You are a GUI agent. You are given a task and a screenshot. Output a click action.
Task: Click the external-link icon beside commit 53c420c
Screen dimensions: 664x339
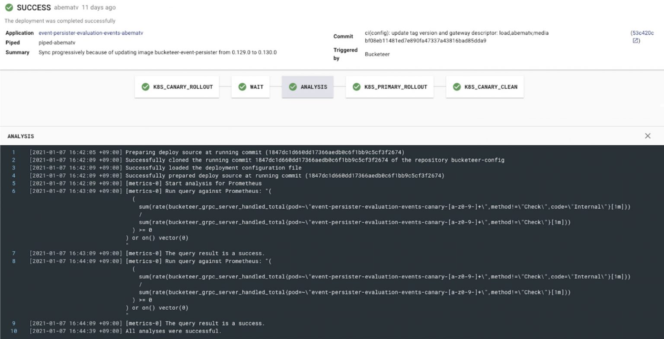coord(635,40)
